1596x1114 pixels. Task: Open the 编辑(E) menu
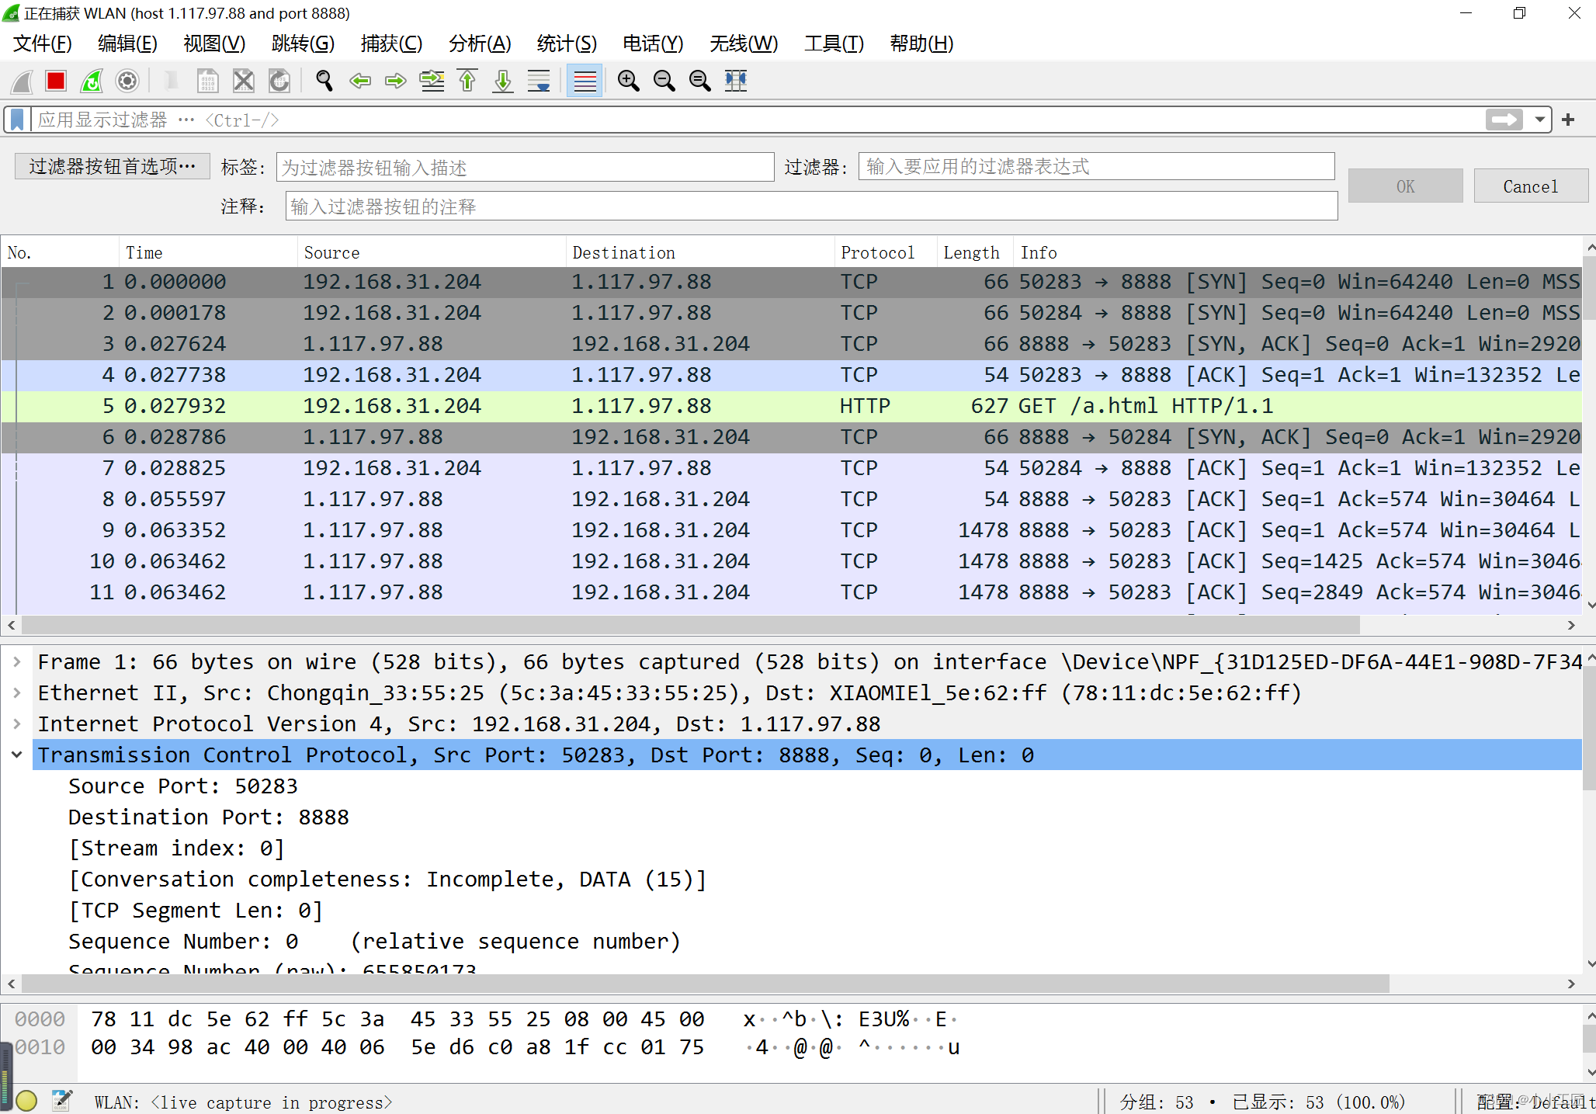[127, 43]
